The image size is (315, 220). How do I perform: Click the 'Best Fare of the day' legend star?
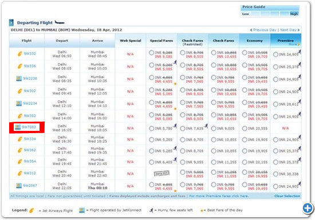point(202,211)
